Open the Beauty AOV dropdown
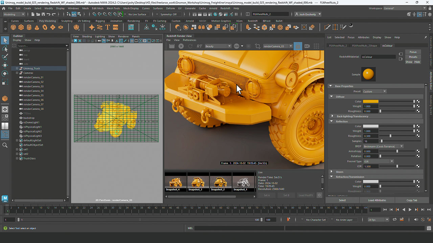This screenshot has height=243, width=433. (x=218, y=46)
